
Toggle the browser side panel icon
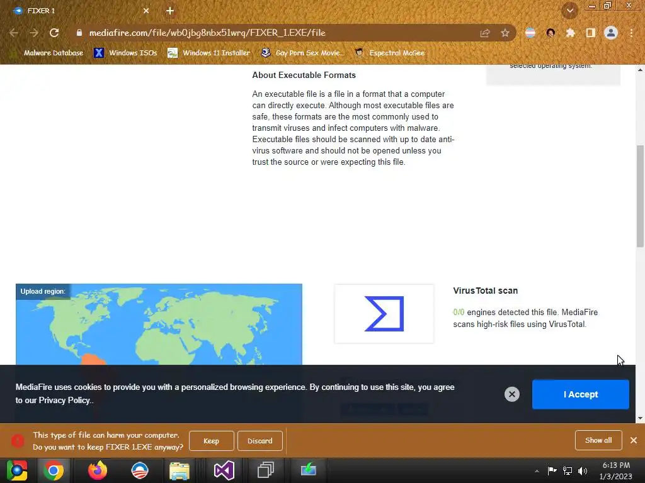pyautogui.click(x=591, y=33)
